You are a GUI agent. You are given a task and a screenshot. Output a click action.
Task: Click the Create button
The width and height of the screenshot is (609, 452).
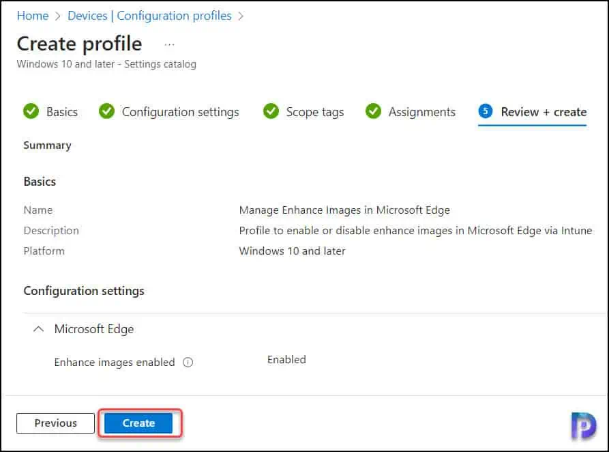[138, 423]
